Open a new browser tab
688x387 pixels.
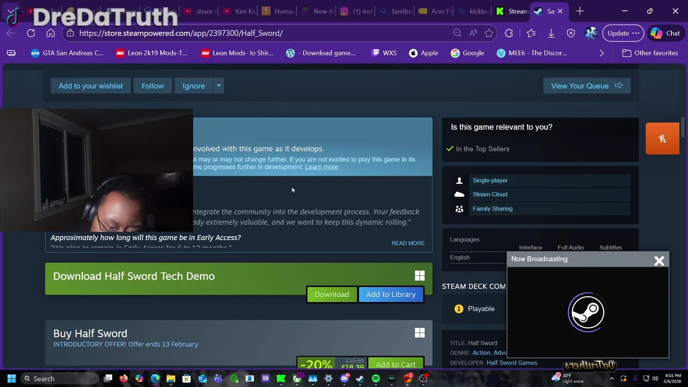pos(579,11)
